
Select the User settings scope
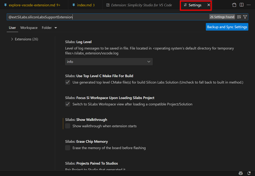[12, 28]
